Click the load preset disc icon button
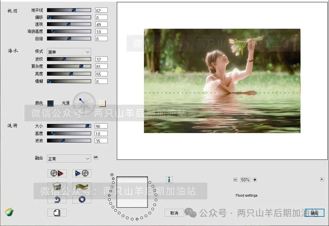The width and height of the screenshot is (329, 226). (57, 173)
